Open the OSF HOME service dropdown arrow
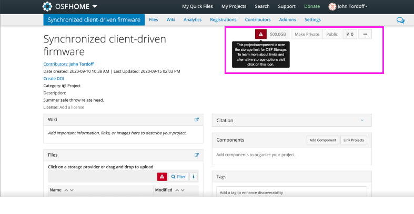414x214 pixels. pyautogui.click(x=95, y=6)
